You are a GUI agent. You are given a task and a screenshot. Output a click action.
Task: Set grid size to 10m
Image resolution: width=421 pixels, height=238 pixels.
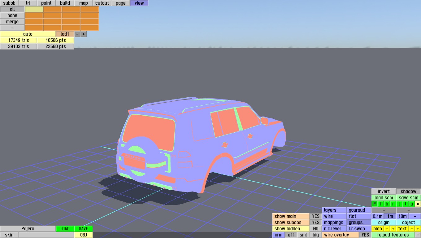click(402, 216)
